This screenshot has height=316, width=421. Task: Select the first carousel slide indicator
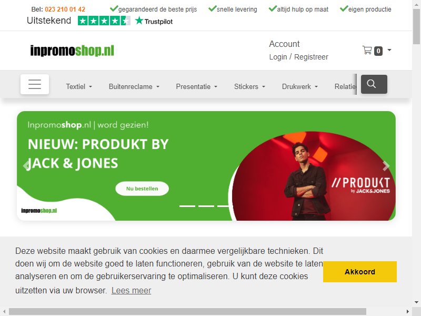[187, 206]
